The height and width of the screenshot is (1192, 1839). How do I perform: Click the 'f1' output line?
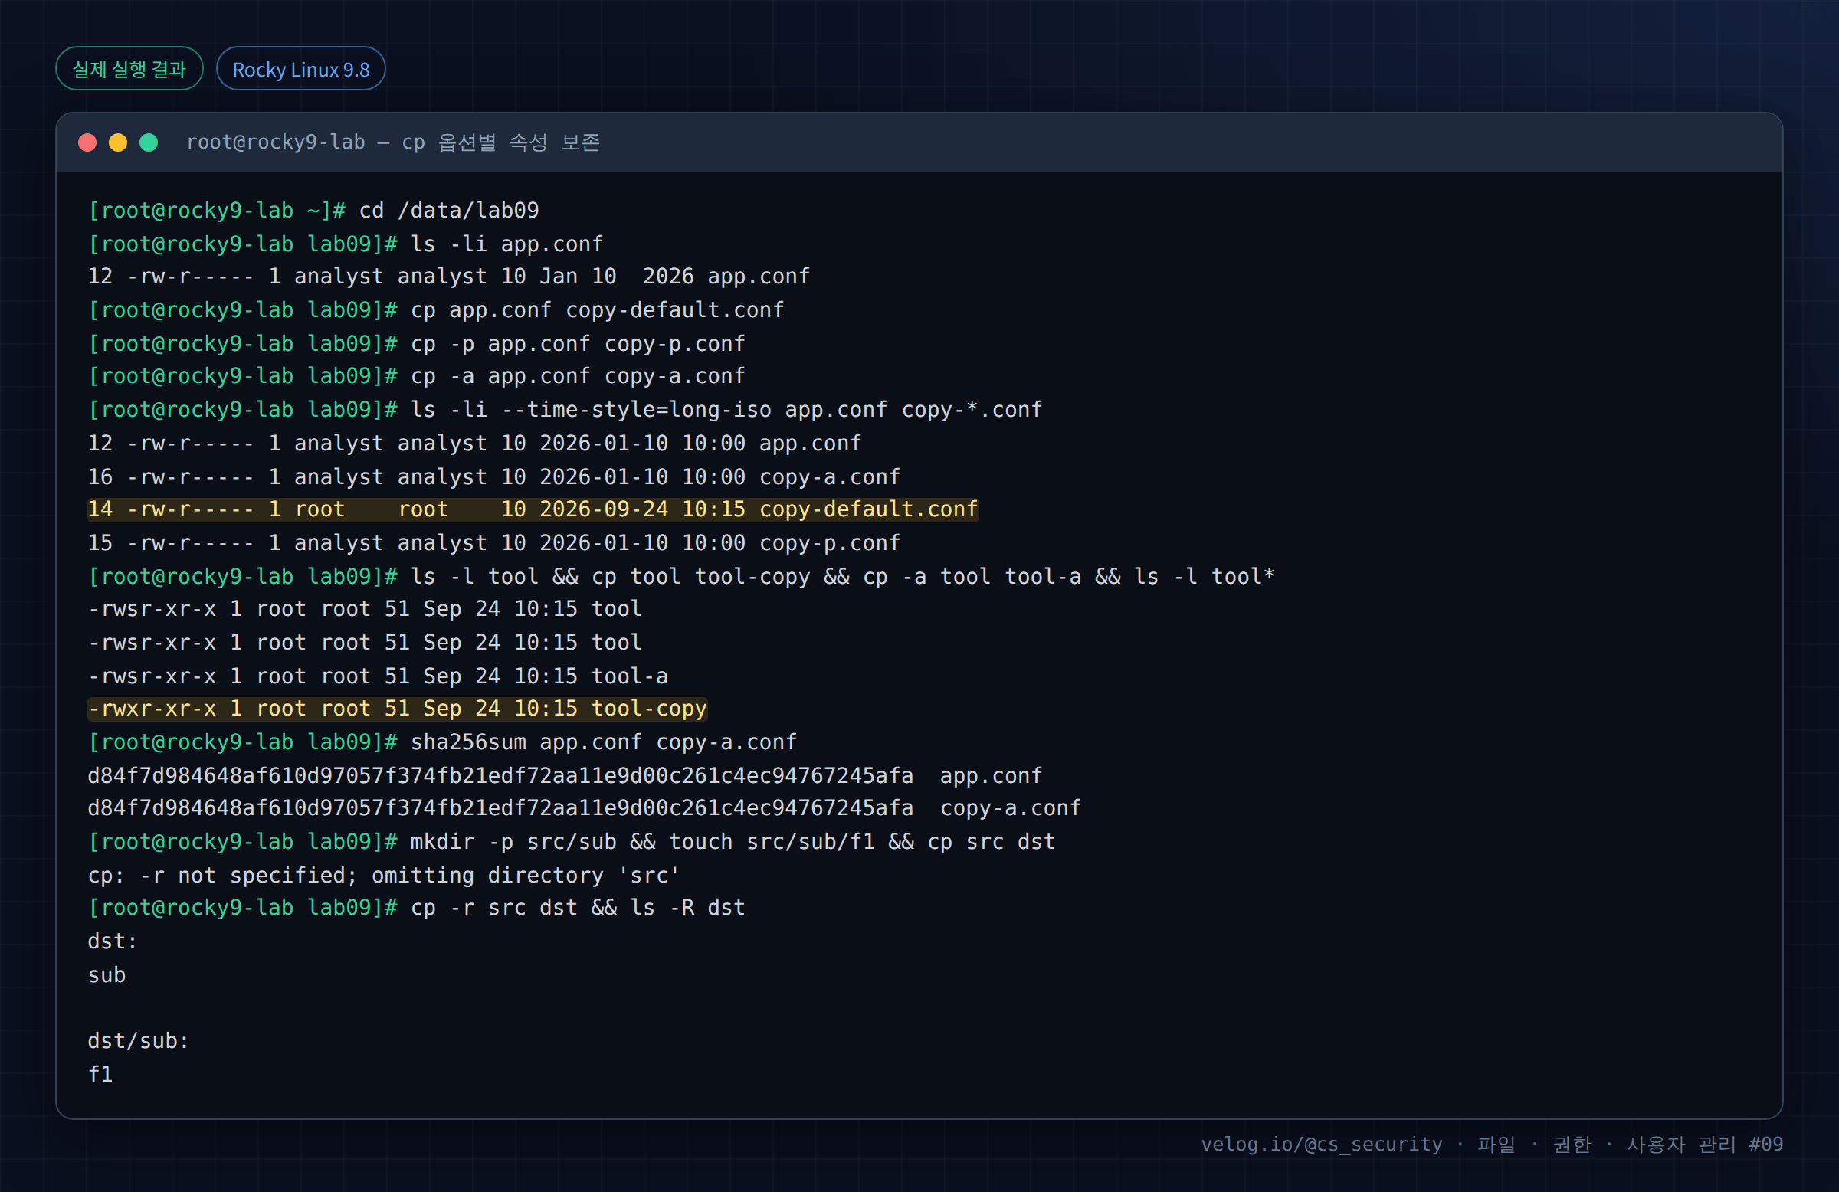(x=100, y=1075)
